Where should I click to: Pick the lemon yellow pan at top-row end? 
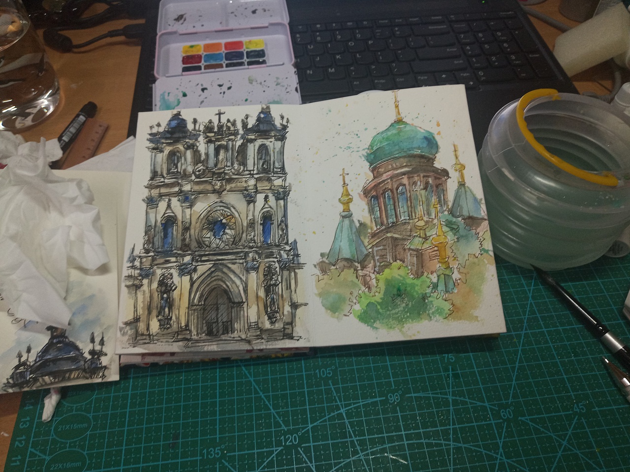(x=254, y=44)
